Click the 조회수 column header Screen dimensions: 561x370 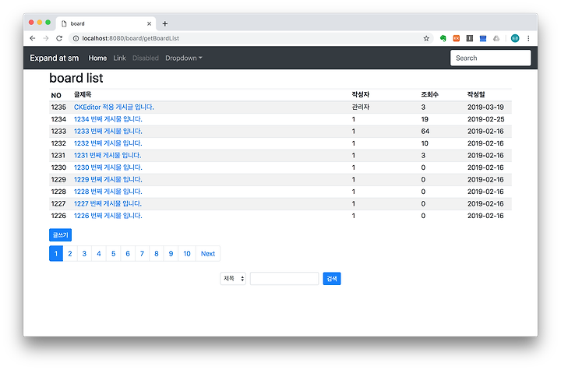[x=429, y=95]
